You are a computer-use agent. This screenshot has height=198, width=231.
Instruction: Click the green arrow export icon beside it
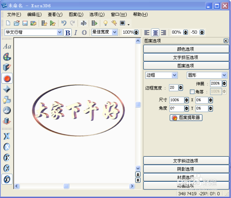(53, 23)
